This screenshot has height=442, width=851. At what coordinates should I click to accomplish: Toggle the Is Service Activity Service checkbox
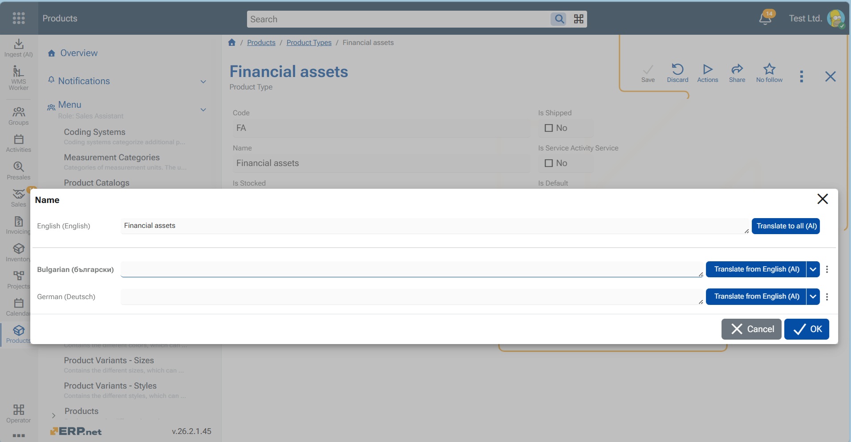pos(549,163)
